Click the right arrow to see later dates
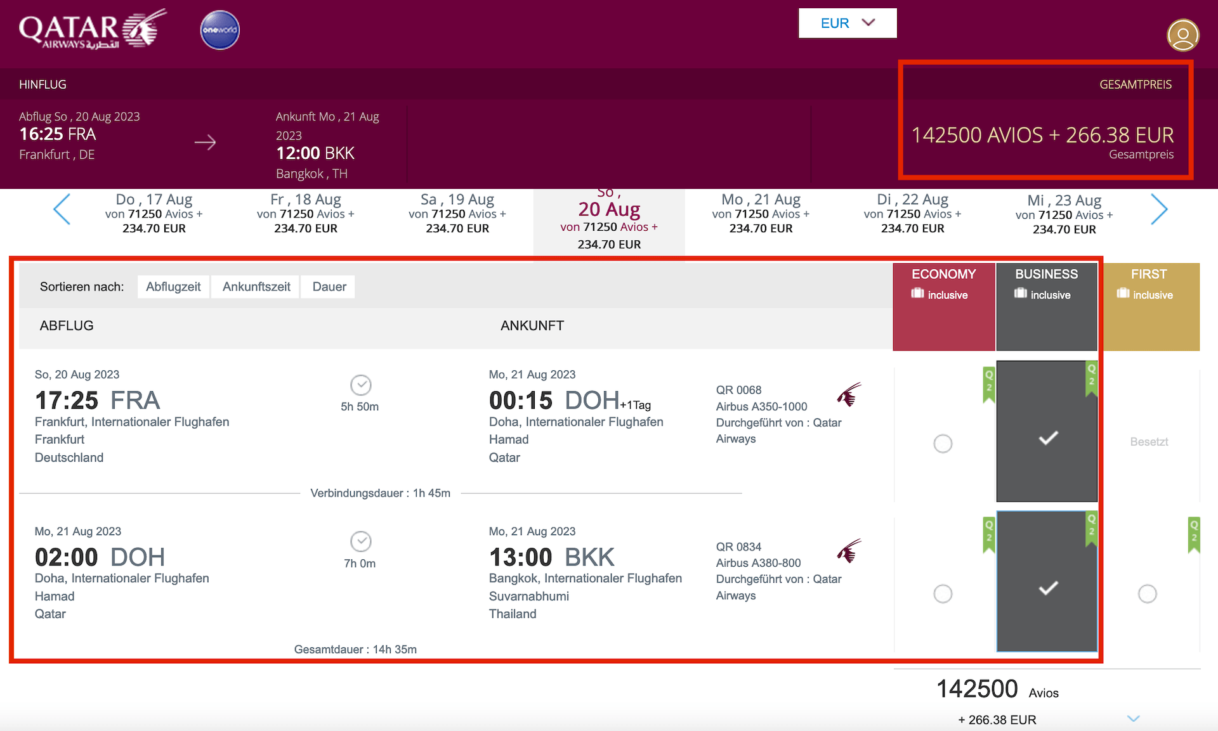This screenshot has width=1218, height=731. [x=1160, y=209]
